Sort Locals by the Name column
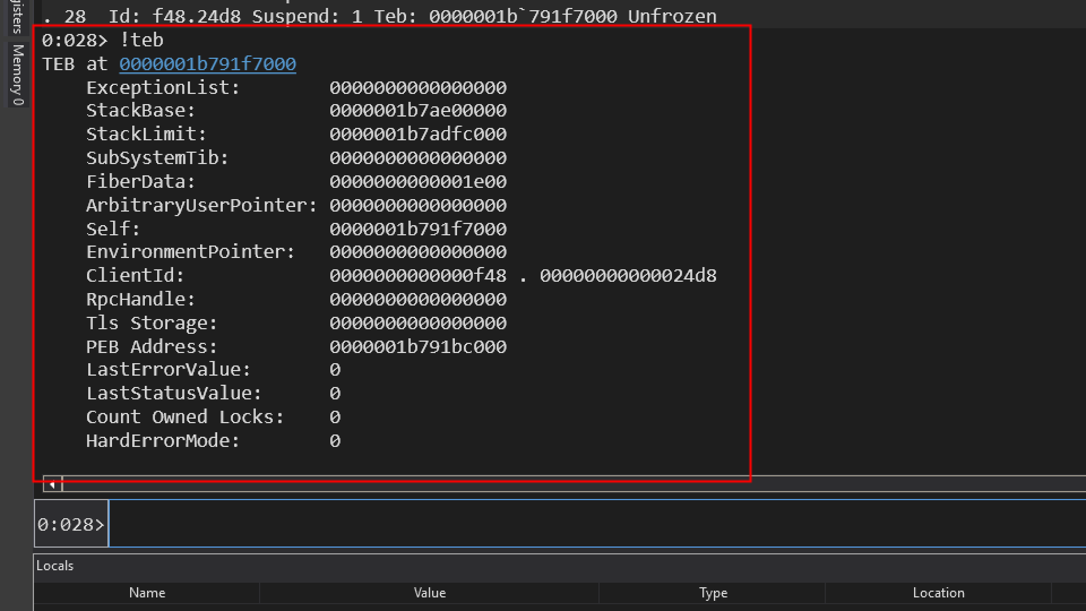Screen dimensions: 1086x611 tap(147, 593)
